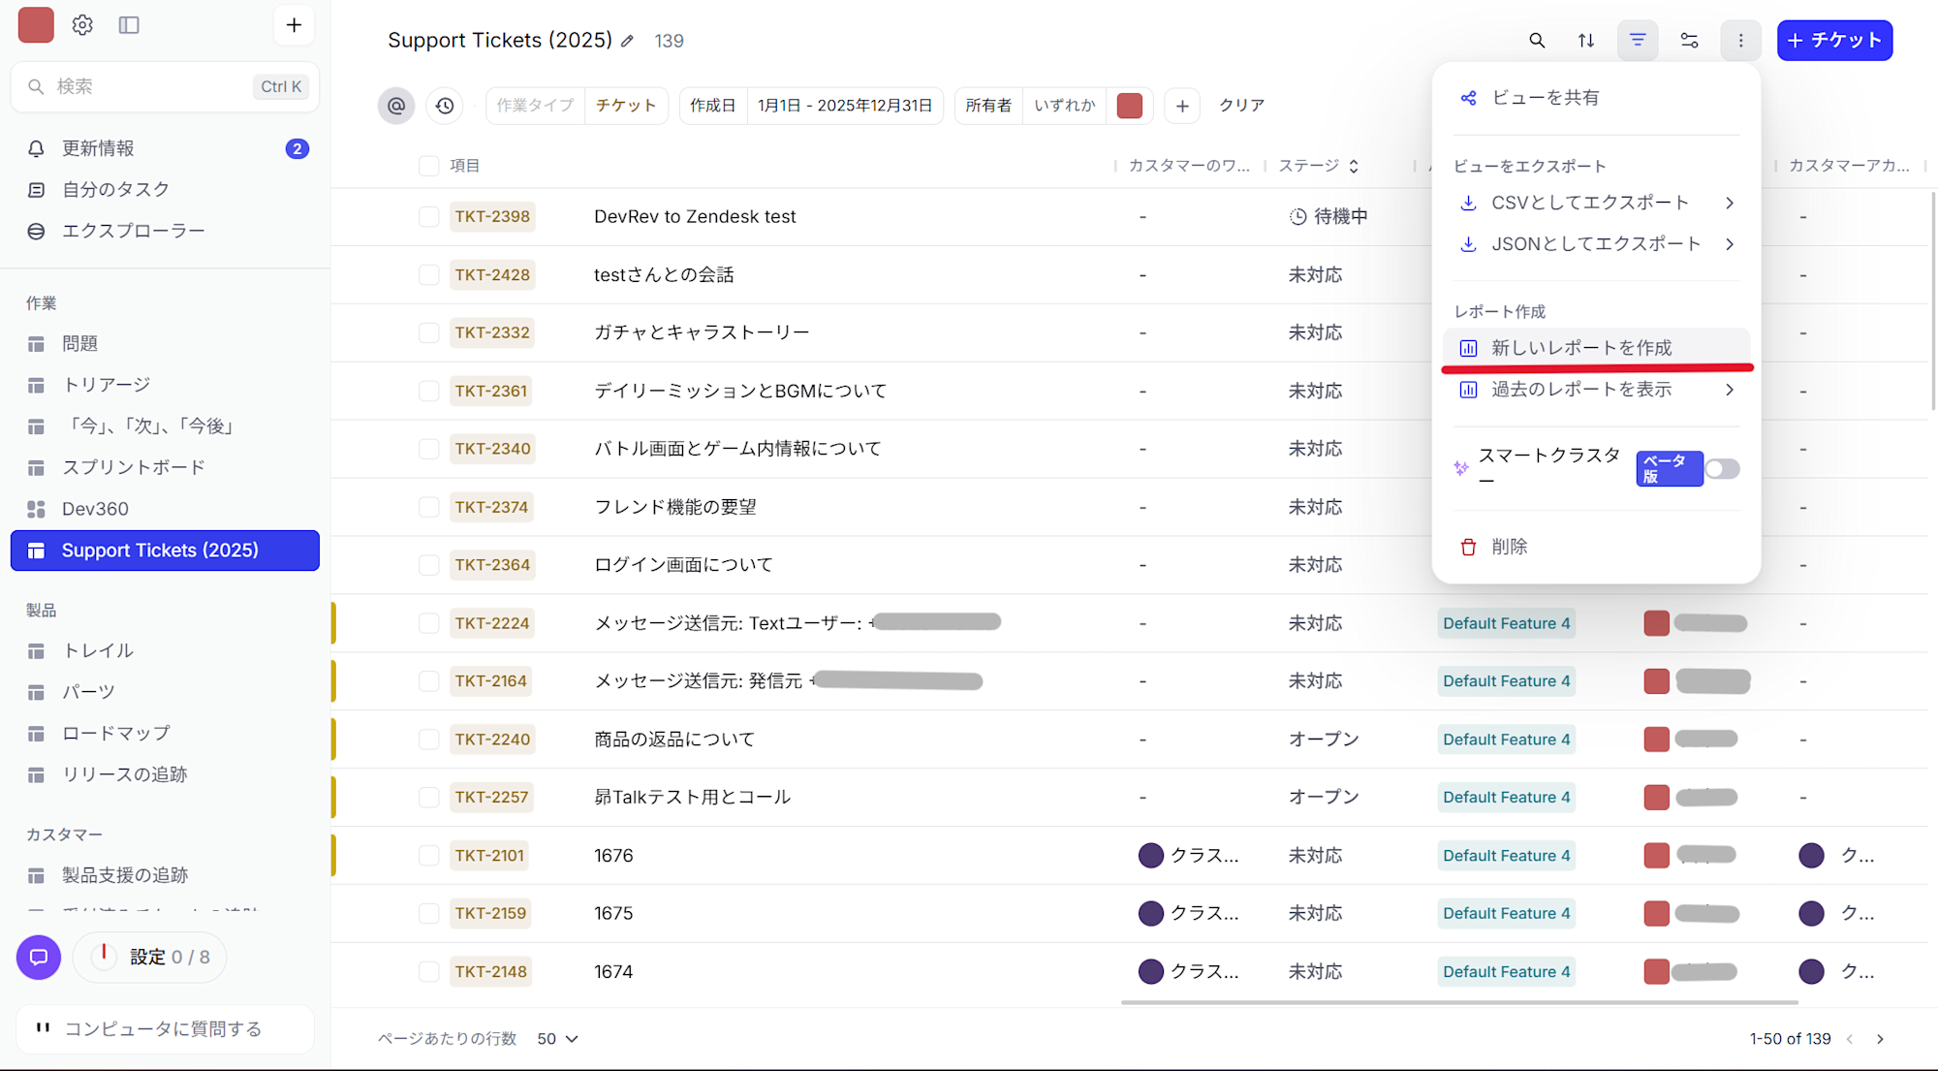Expand CSVとしてエクスポート submenu chevron
The width and height of the screenshot is (1938, 1071).
coord(1730,203)
